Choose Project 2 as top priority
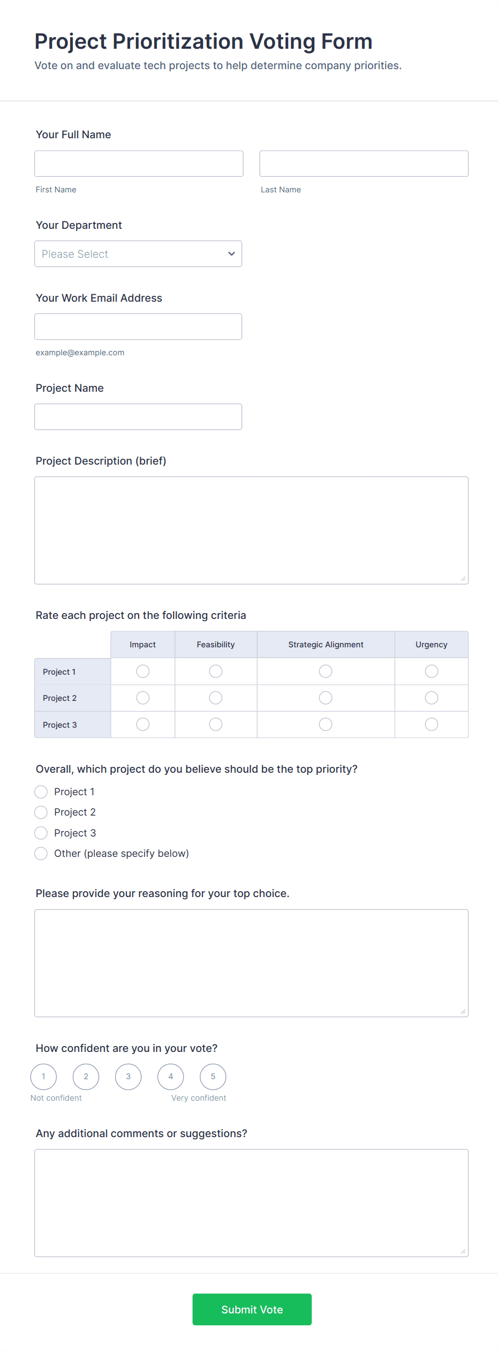 [41, 812]
